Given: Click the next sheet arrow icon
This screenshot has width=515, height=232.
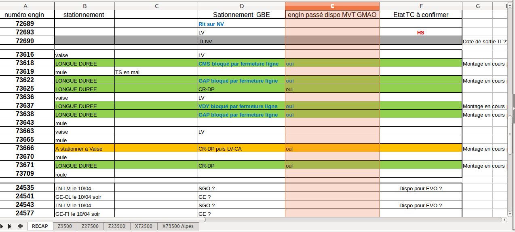Looking at the screenshot, I should tap(2, 226).
